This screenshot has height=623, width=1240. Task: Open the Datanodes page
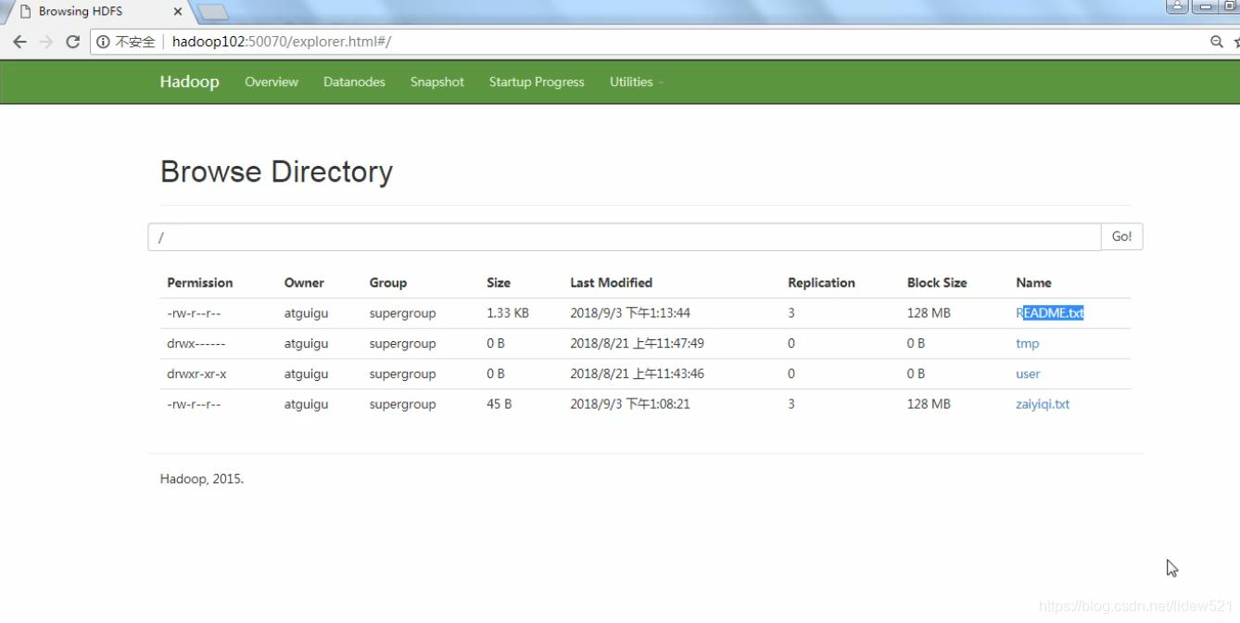point(354,82)
